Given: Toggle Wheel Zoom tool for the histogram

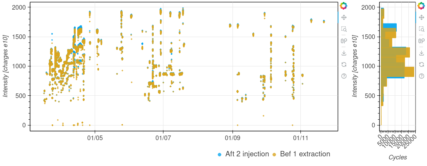Looking at the screenshot, I should point(421,41).
